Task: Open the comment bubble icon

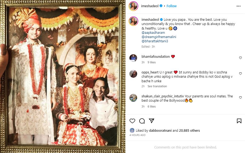Action: [x=142, y=121]
